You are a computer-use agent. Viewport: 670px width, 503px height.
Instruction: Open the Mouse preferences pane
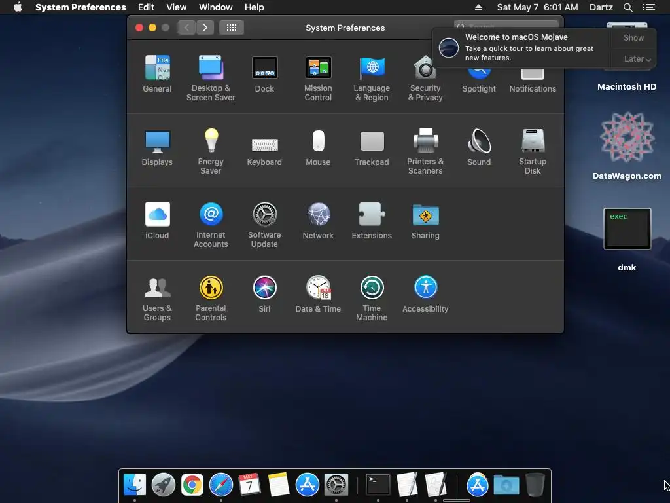point(318,147)
